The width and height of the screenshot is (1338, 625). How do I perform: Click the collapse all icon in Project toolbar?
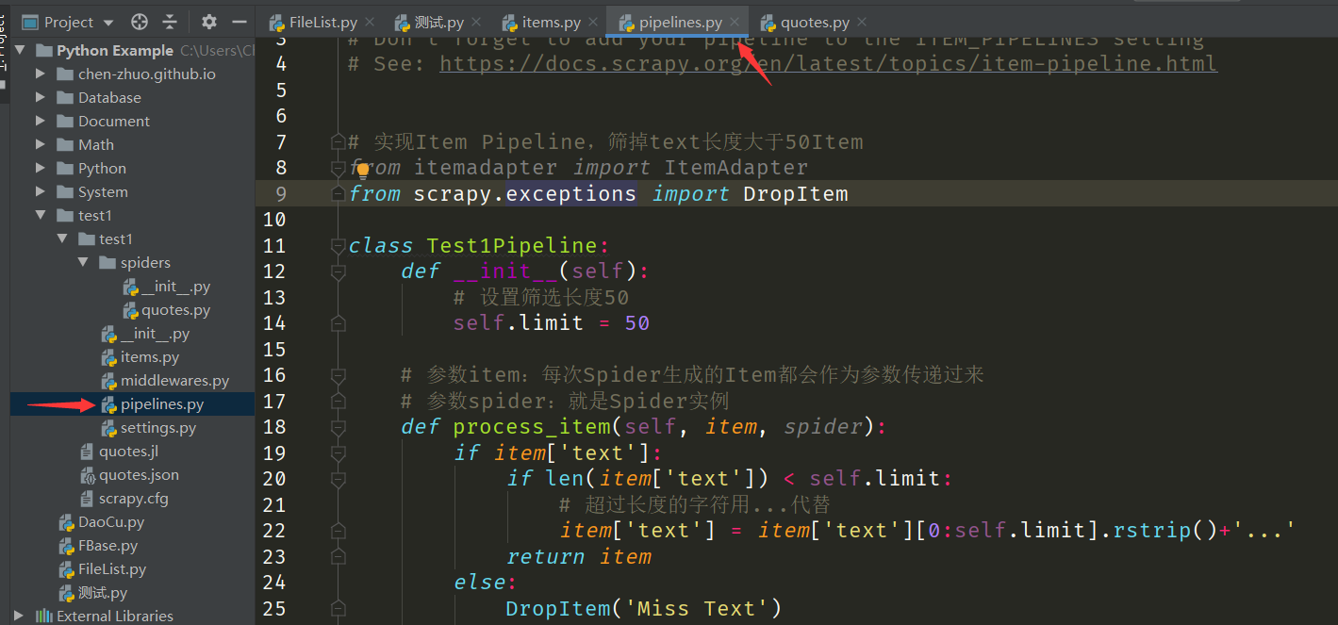[x=170, y=22]
